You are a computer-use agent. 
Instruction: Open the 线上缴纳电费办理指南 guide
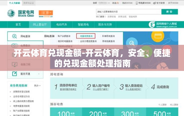pyautogui.click(x=23, y=101)
